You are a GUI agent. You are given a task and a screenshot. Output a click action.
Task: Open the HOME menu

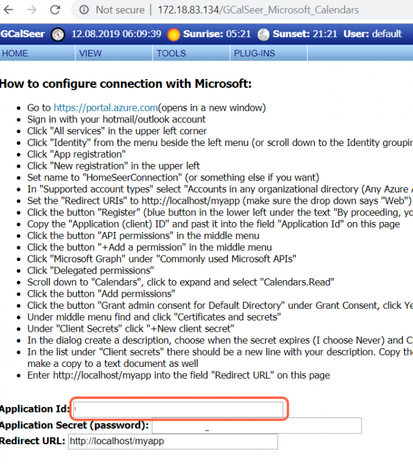tap(15, 53)
